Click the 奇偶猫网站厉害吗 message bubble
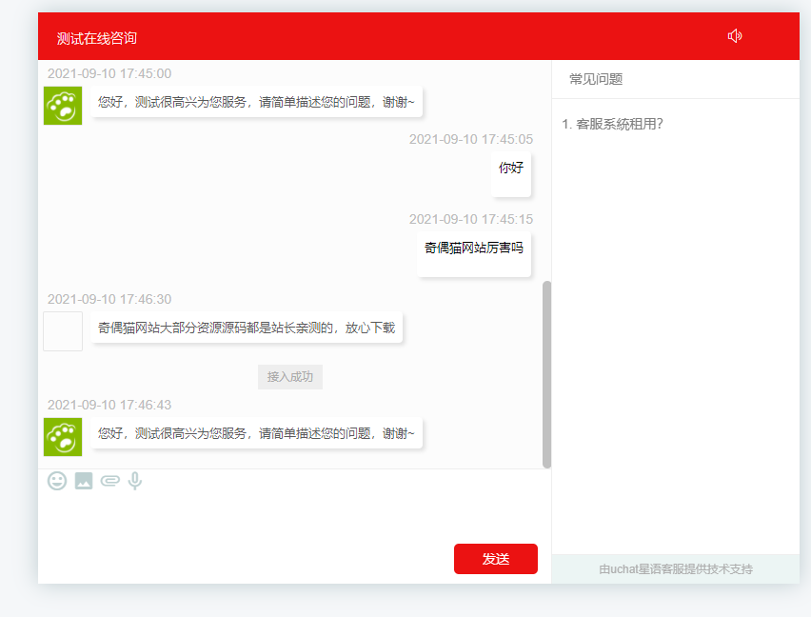The width and height of the screenshot is (811, 617). tap(474, 249)
